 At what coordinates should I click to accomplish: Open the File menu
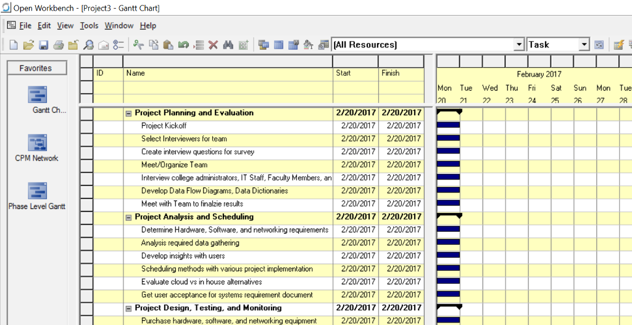pos(25,25)
